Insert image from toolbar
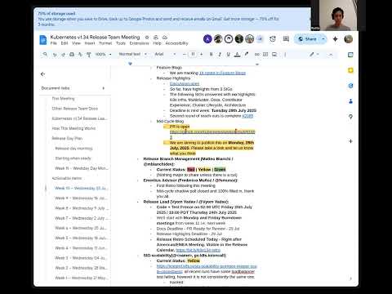 pos(274,55)
